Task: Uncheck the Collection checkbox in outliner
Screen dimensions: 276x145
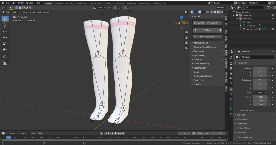Action: tap(237, 15)
